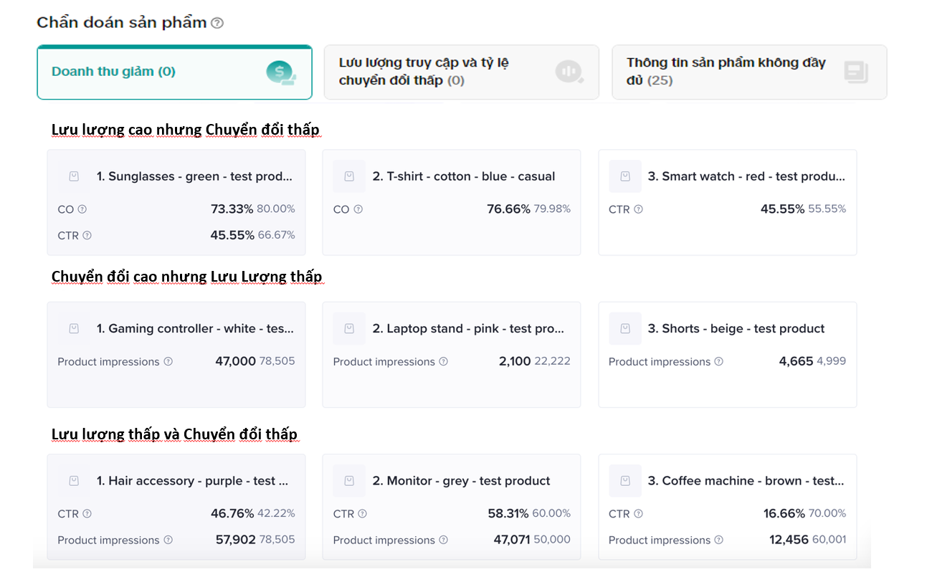Click CTR info icon on Smart watch card
The image size is (927, 587).
coord(638,209)
